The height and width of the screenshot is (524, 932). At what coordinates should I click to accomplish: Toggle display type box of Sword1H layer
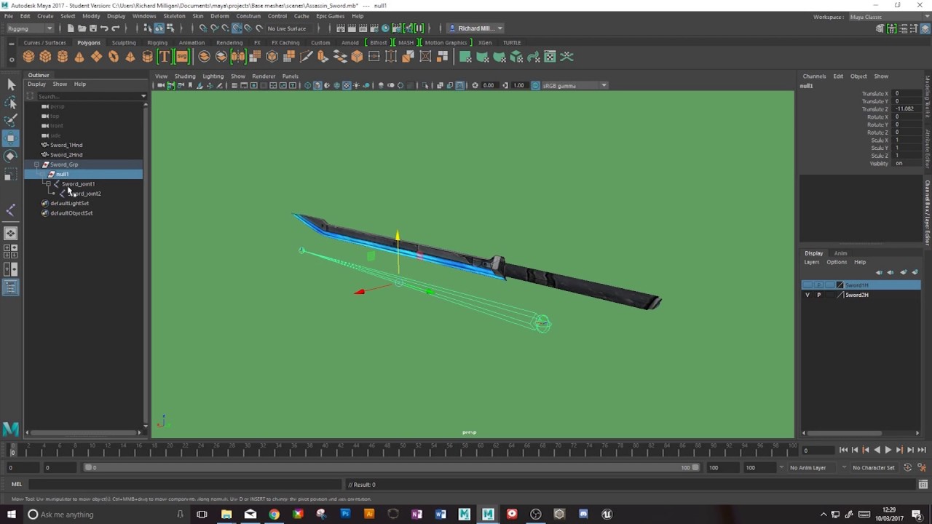tap(830, 285)
